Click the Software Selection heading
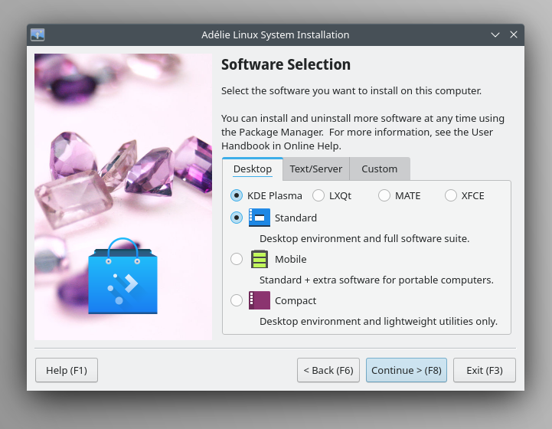Screen dimensions: 552x429 (286, 64)
